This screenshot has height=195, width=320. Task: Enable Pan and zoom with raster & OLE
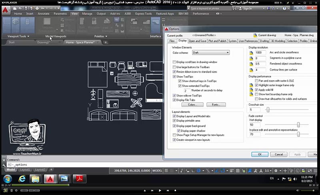click(256, 81)
